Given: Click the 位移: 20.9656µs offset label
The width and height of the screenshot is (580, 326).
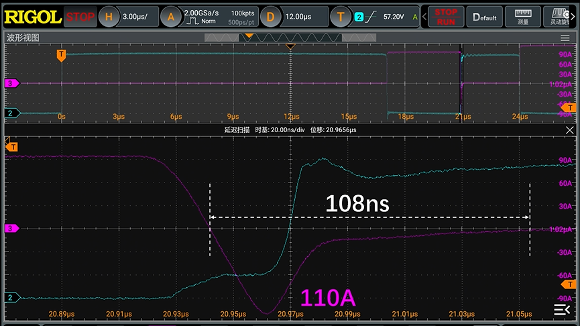Looking at the screenshot, I should tap(333, 130).
